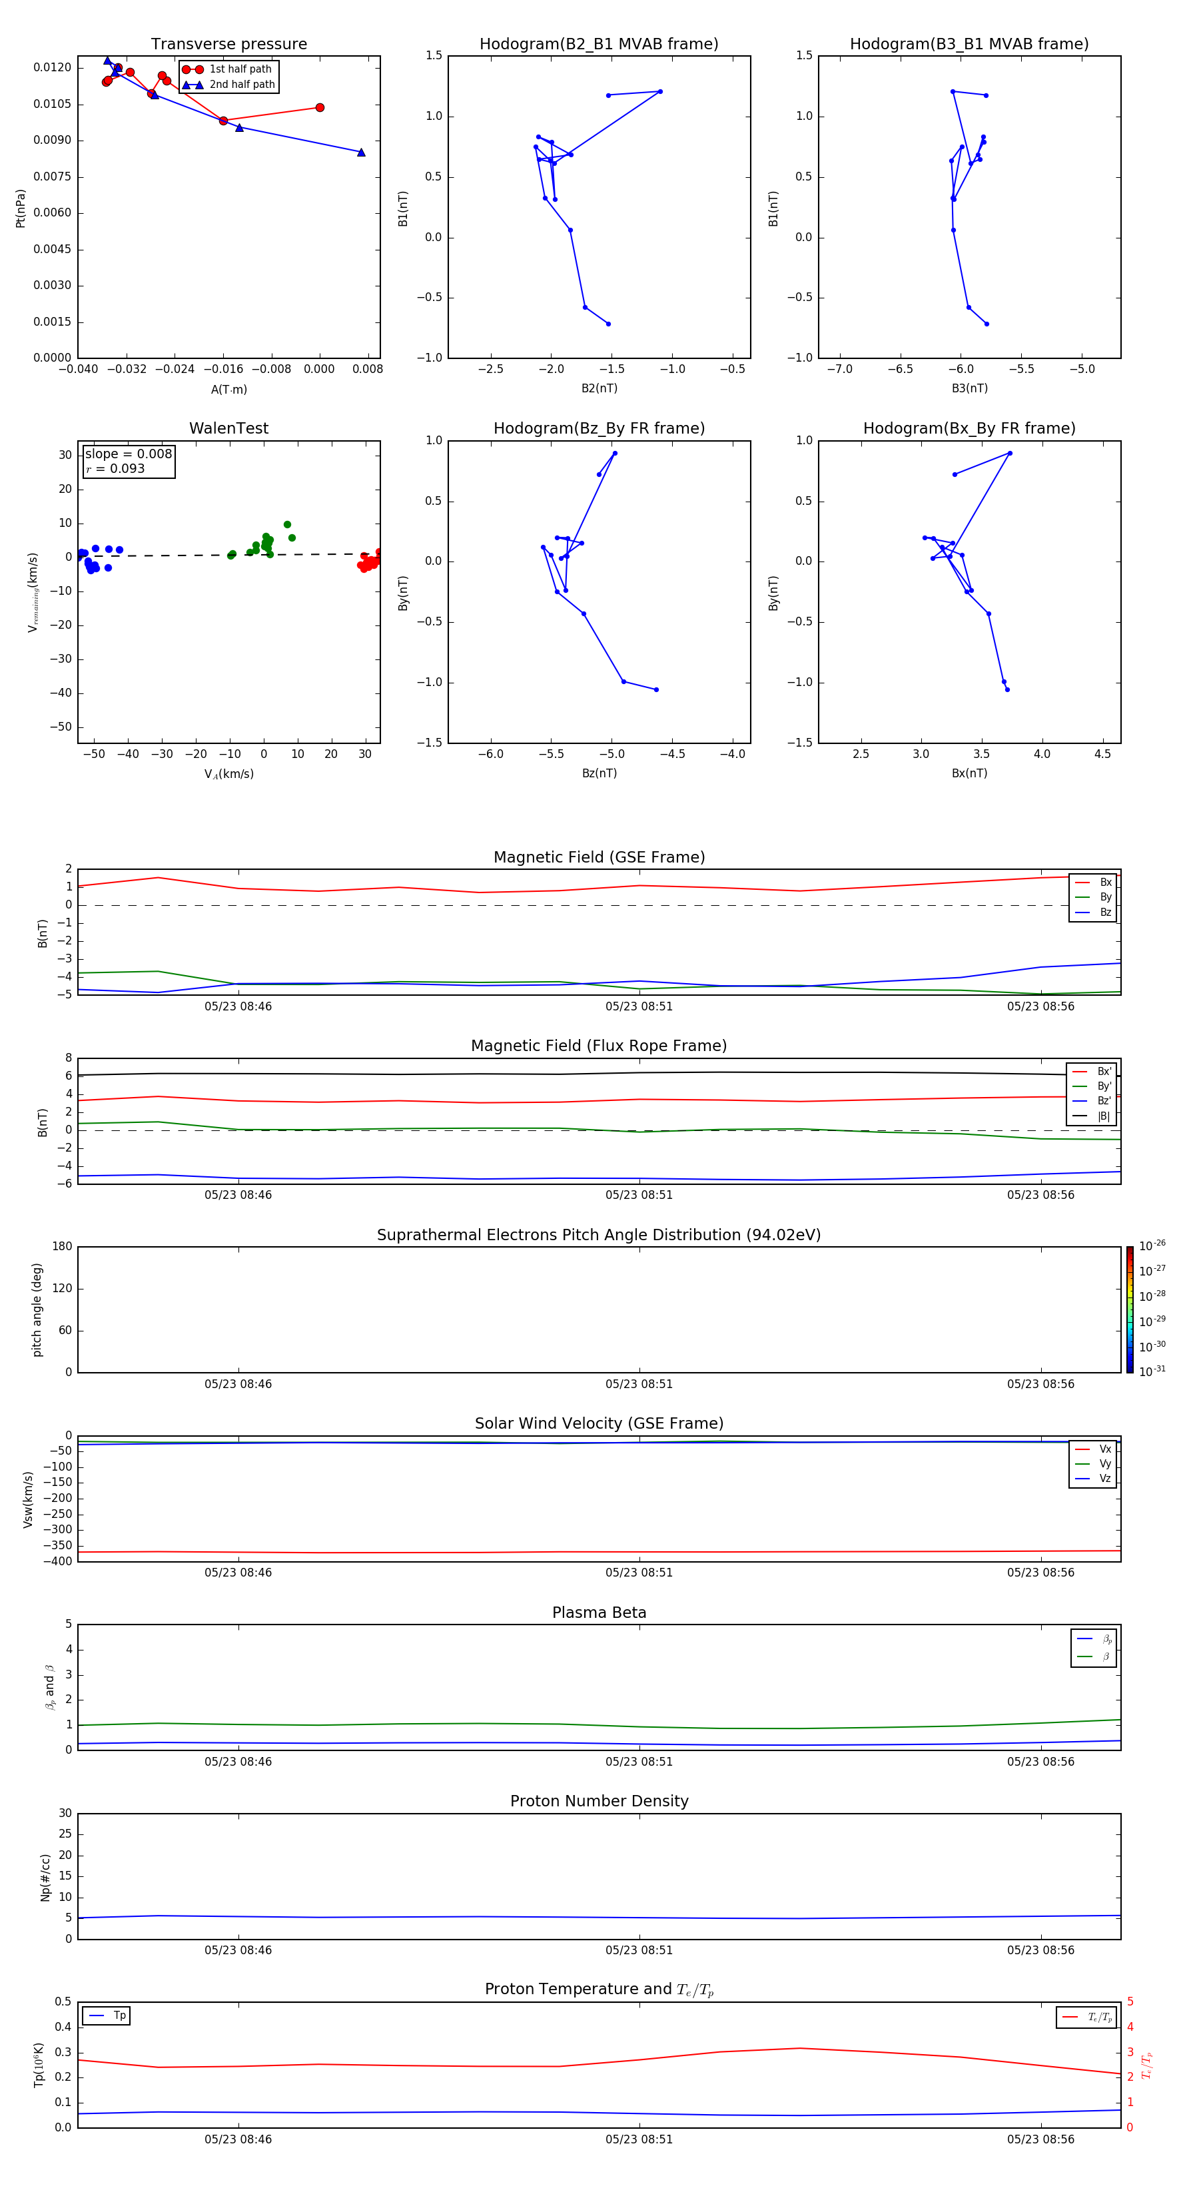Click '05/23 08:56' tick under Proton Number Density
The image size is (1199, 2198).
pos(1040,1950)
